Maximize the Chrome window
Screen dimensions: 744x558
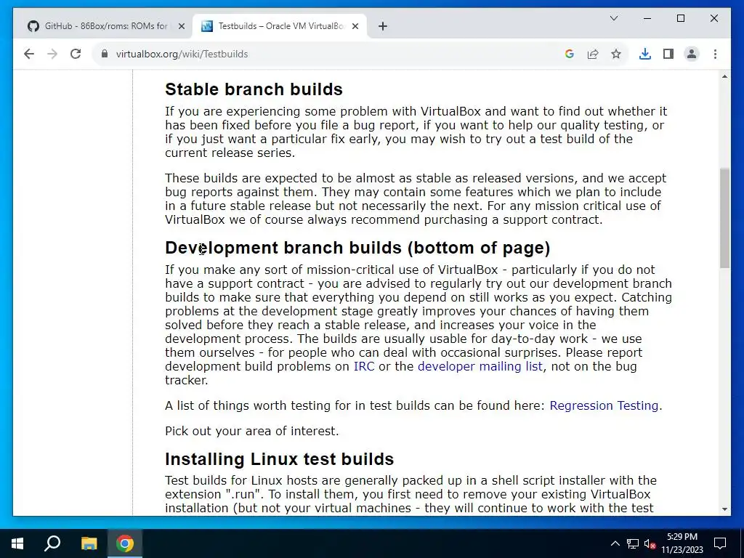tap(681, 18)
